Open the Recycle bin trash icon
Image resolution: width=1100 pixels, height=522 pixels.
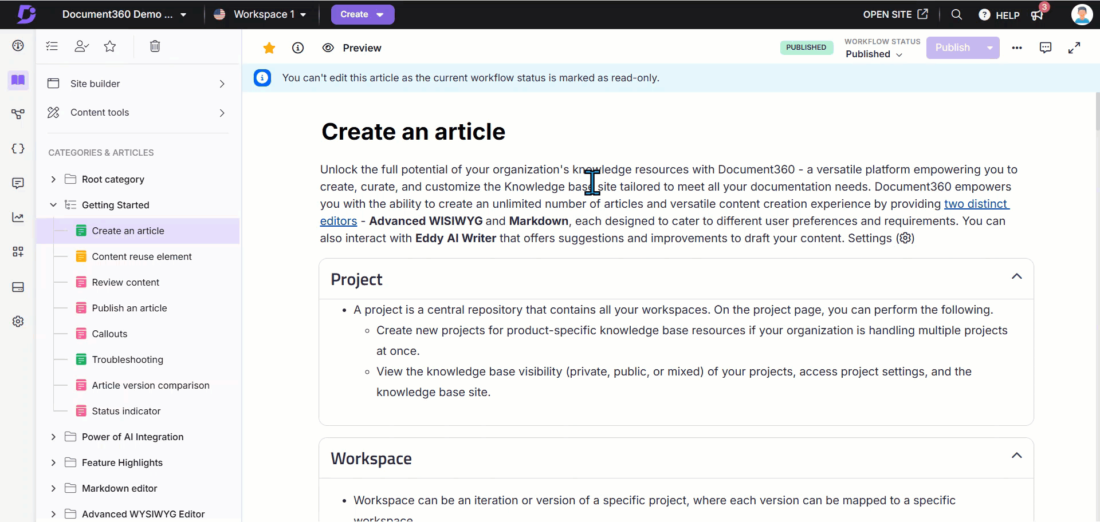155,46
